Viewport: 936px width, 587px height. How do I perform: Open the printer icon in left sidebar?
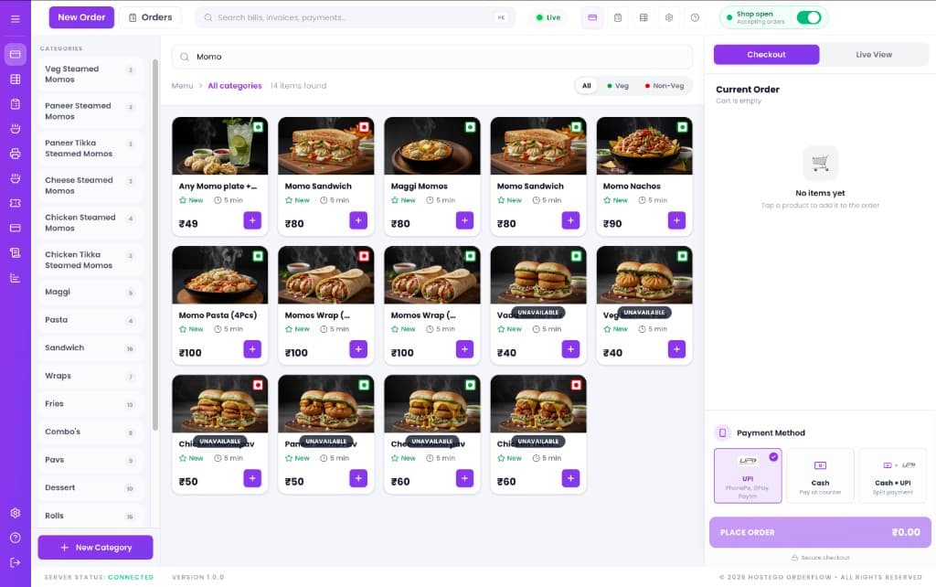click(x=15, y=154)
